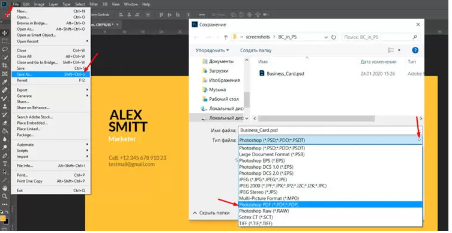Select Photoshop Raw (*.RAW) format
Image resolution: width=452 pixels, height=233 pixels.
pos(330,211)
